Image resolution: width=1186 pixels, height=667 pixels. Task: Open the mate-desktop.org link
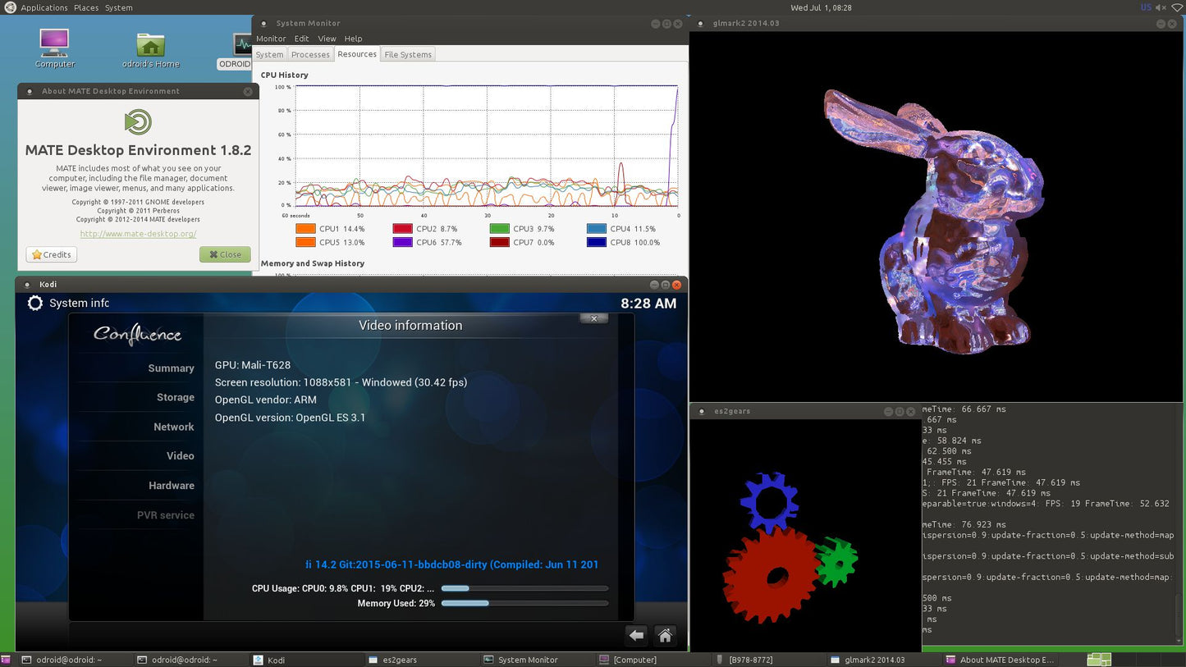click(x=138, y=234)
